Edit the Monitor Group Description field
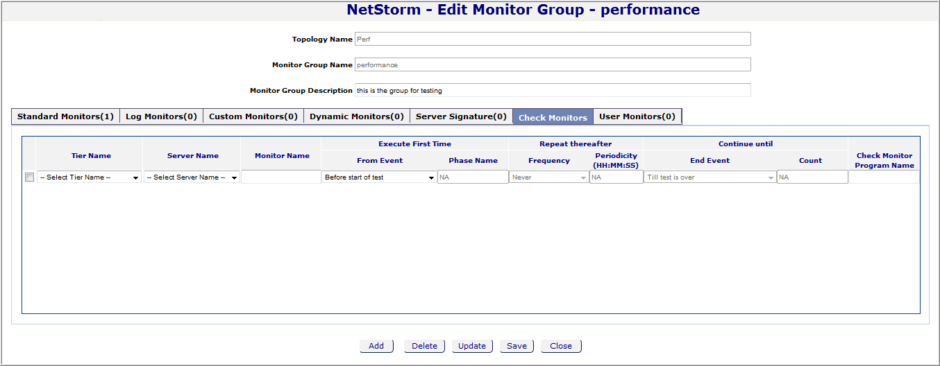Image resolution: width=940 pixels, height=366 pixels. [553, 90]
